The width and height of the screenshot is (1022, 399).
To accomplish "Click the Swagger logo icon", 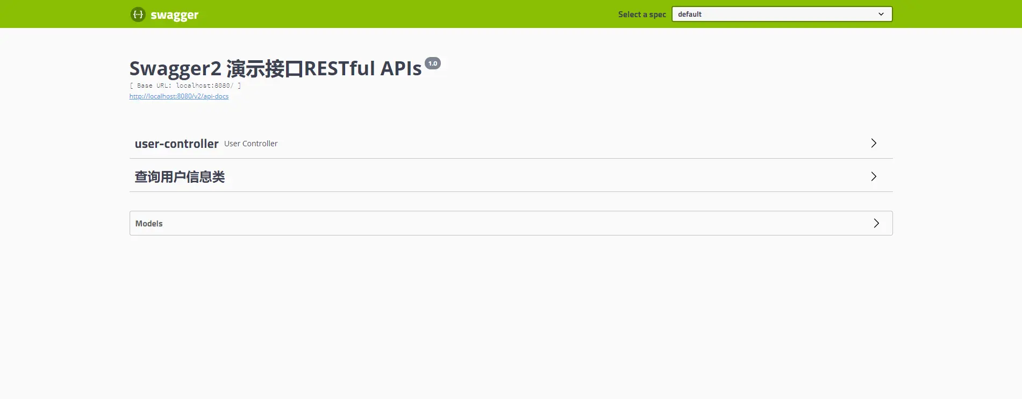I will tap(138, 15).
